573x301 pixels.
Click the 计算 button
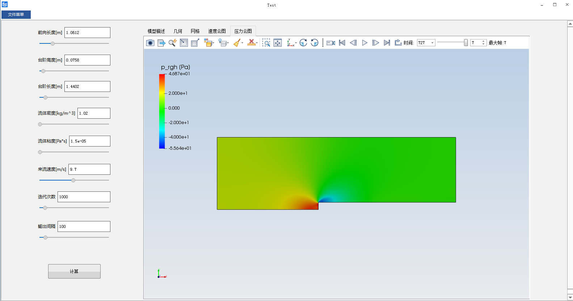point(74,271)
